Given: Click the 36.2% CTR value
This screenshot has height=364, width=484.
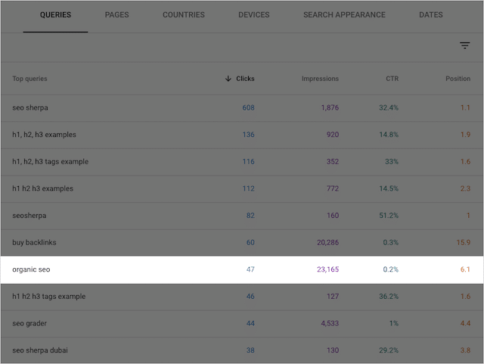Looking at the screenshot, I should [389, 297].
